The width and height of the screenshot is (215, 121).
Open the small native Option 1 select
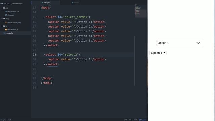(x=158, y=53)
